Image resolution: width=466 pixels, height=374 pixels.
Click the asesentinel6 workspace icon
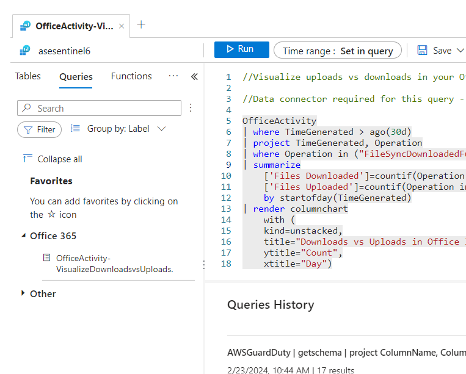[x=25, y=51]
